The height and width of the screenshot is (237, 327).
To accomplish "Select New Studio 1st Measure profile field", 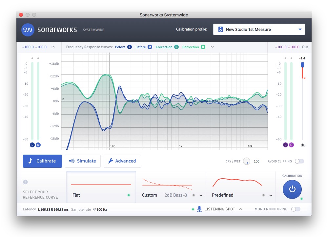I will 259,30.
